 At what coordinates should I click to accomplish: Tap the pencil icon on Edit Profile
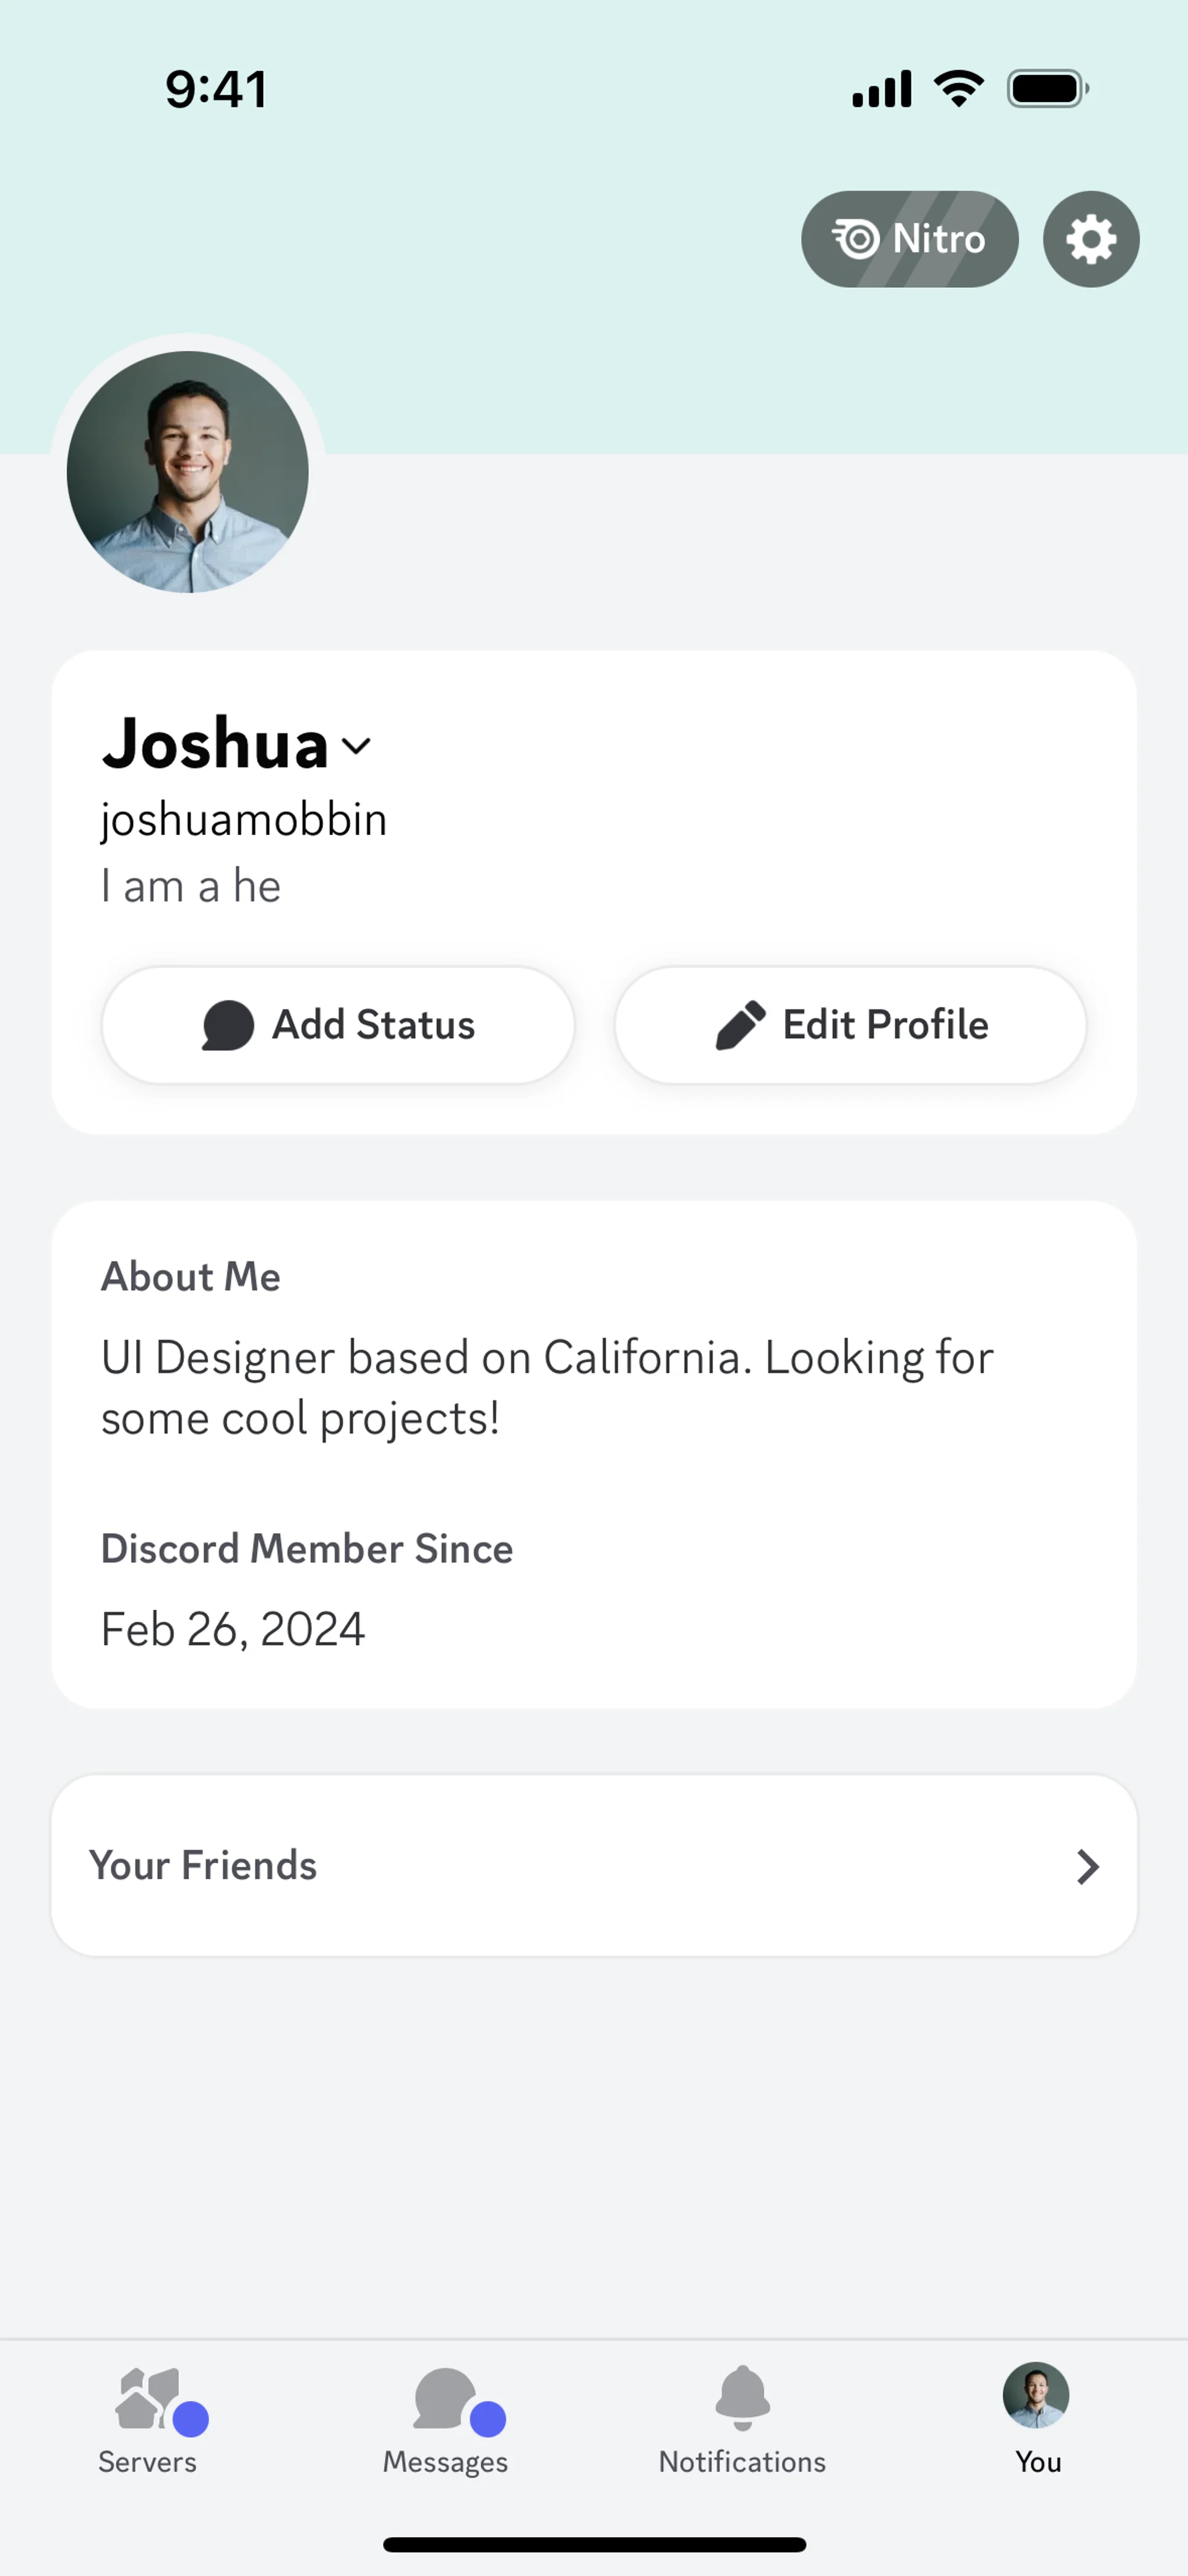click(x=741, y=1025)
